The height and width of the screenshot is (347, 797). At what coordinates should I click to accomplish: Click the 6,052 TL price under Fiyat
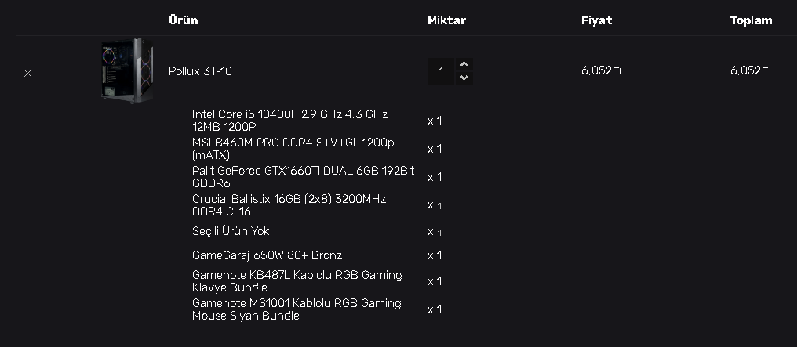pos(602,71)
